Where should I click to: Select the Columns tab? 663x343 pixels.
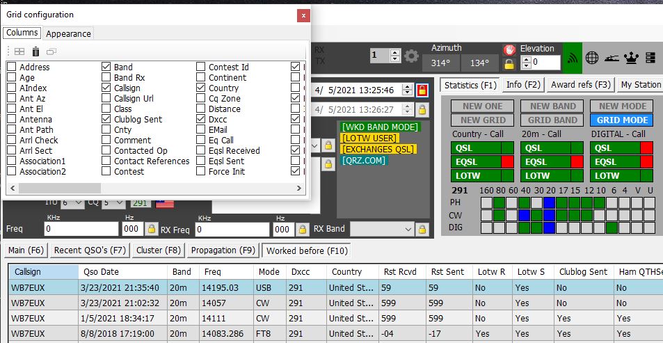[x=22, y=33]
